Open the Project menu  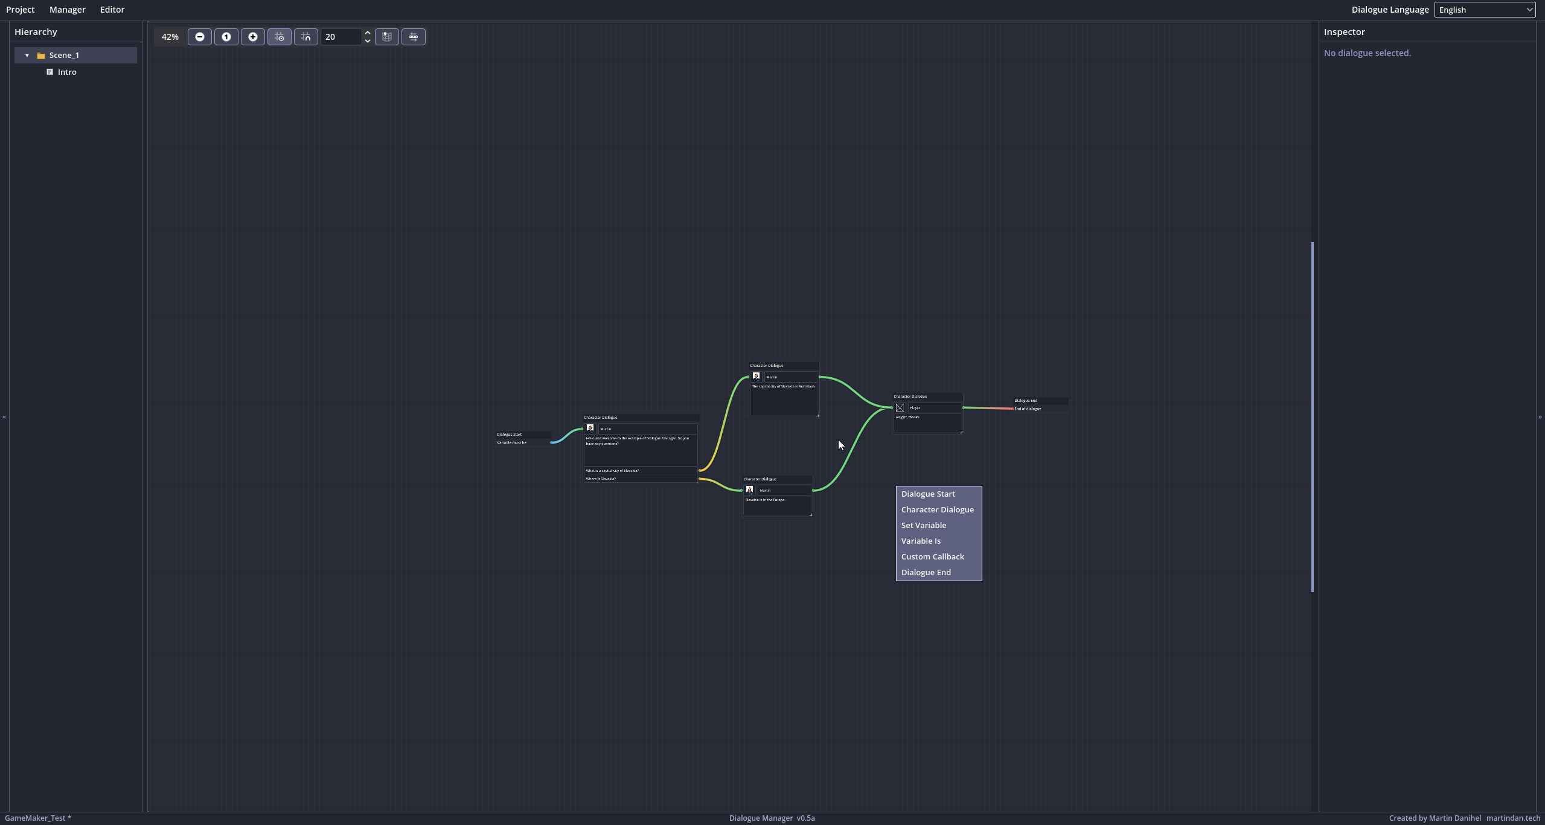coord(21,10)
